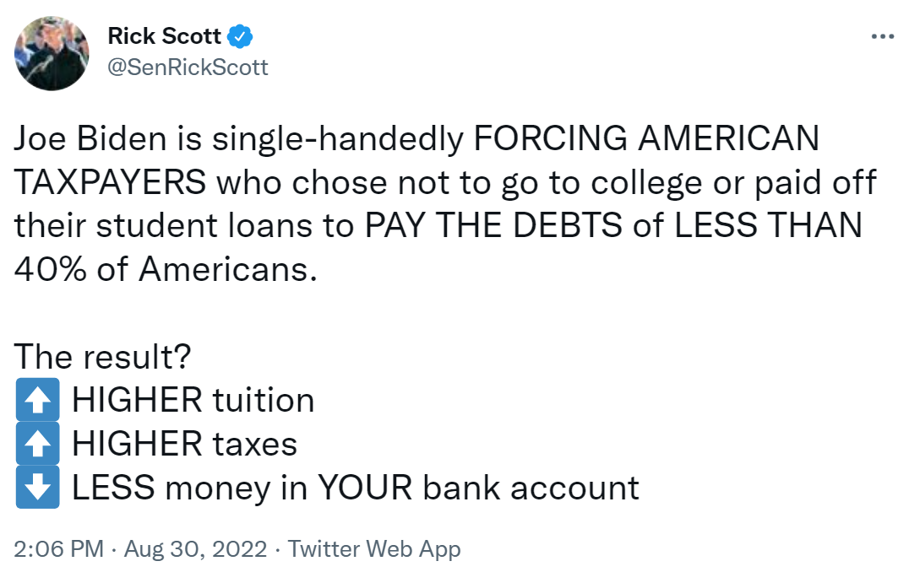Click the words FORCING AMERICAN in tweet
The height and width of the screenshot is (572, 909).
click(x=646, y=138)
